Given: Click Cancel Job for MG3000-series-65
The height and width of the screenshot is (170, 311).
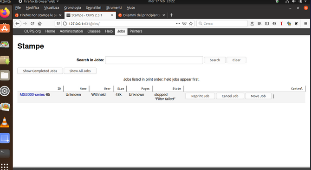Looking at the screenshot, I should [x=230, y=96].
